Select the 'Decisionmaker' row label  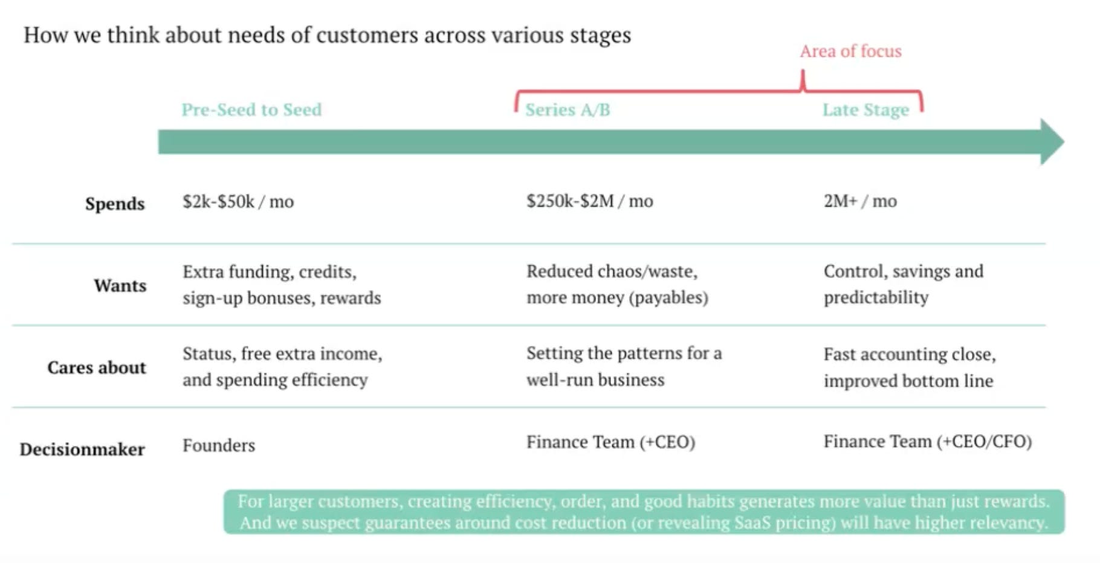pos(82,449)
